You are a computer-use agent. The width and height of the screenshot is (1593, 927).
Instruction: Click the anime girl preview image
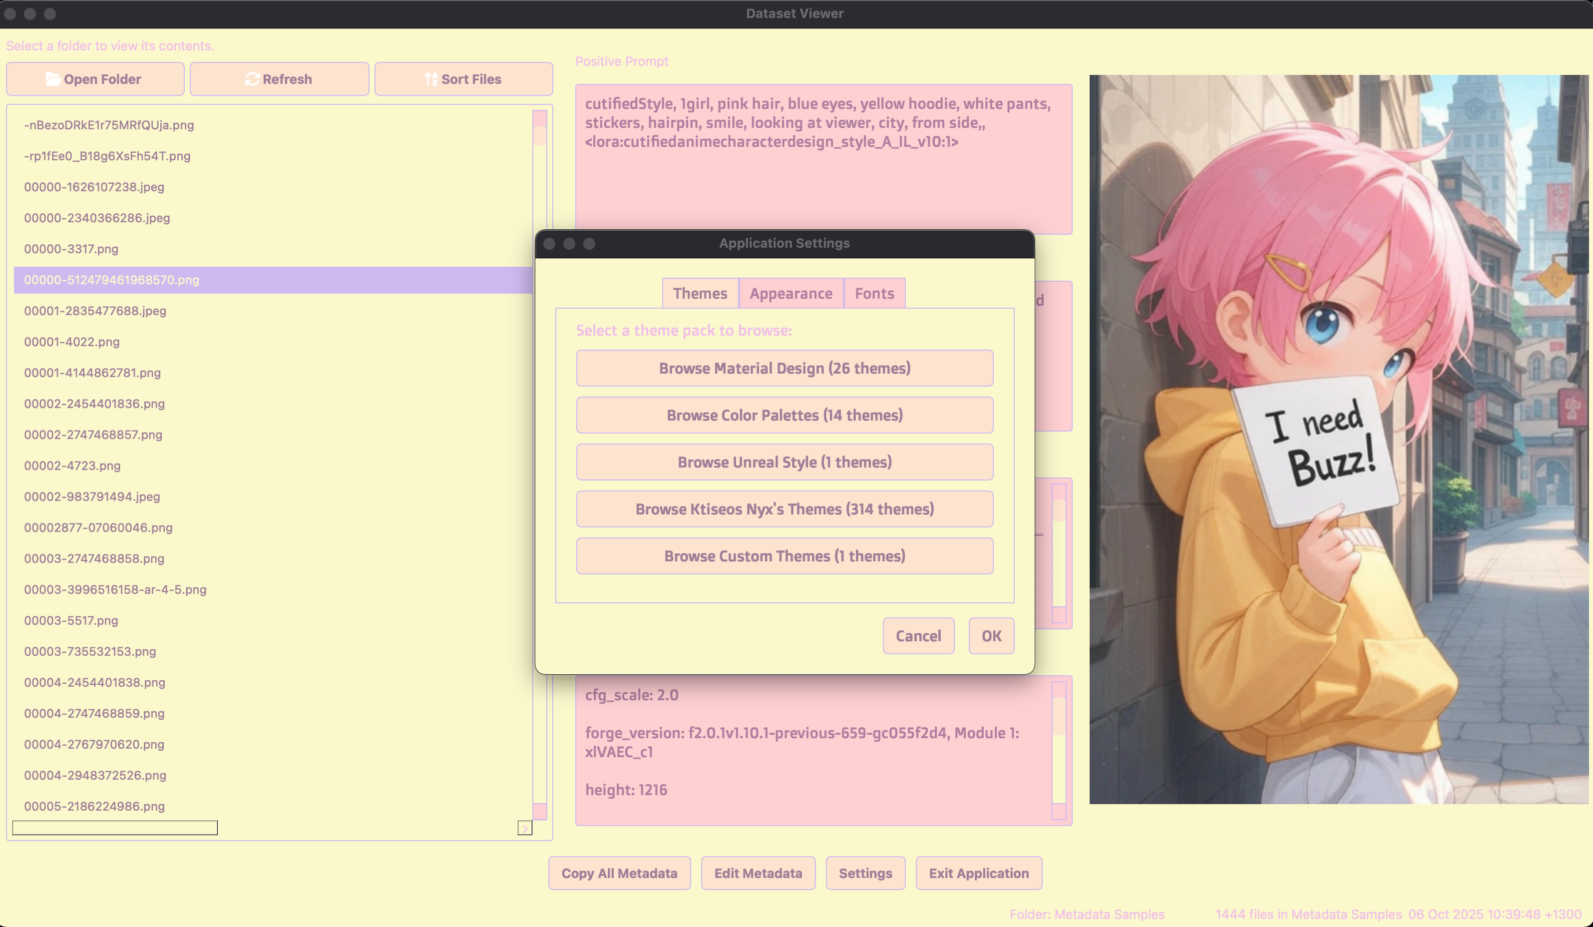(x=1338, y=440)
